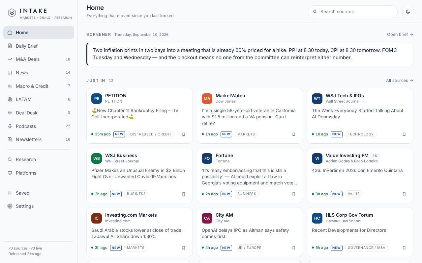Open the Daily Brief page

pos(39,46)
